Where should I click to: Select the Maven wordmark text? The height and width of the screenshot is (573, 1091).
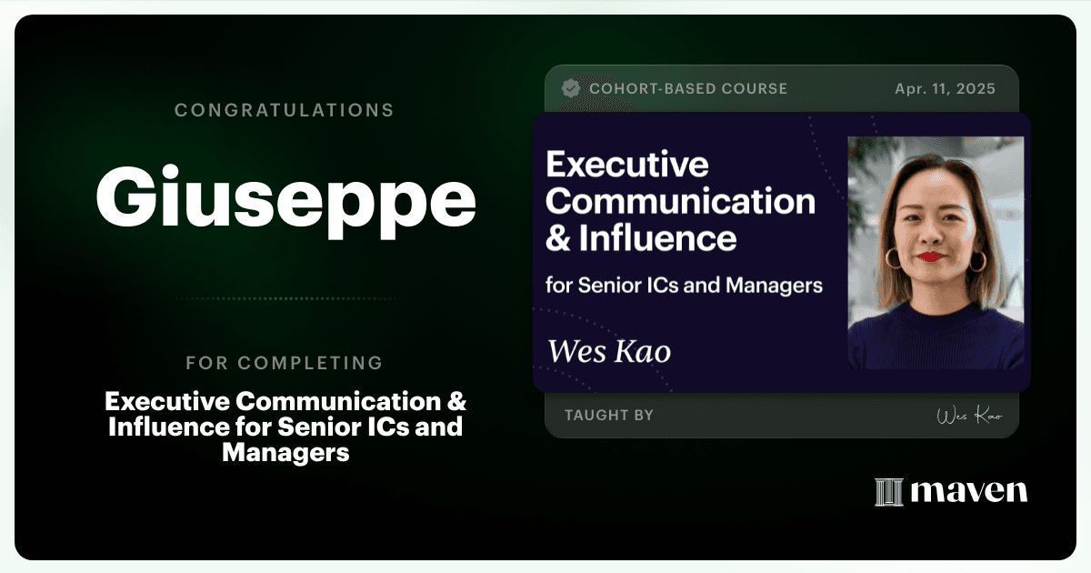pos(969,491)
